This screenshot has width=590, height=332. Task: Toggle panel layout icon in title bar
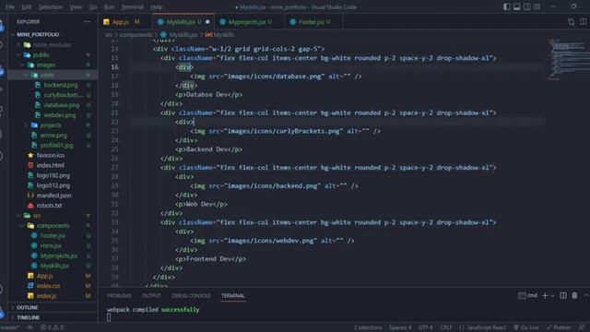(517, 6)
